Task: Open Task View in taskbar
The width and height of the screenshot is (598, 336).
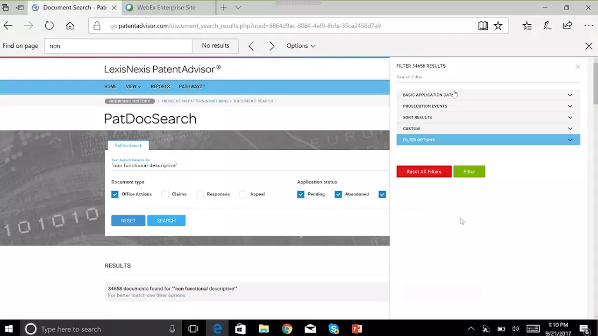Action: (x=193, y=329)
